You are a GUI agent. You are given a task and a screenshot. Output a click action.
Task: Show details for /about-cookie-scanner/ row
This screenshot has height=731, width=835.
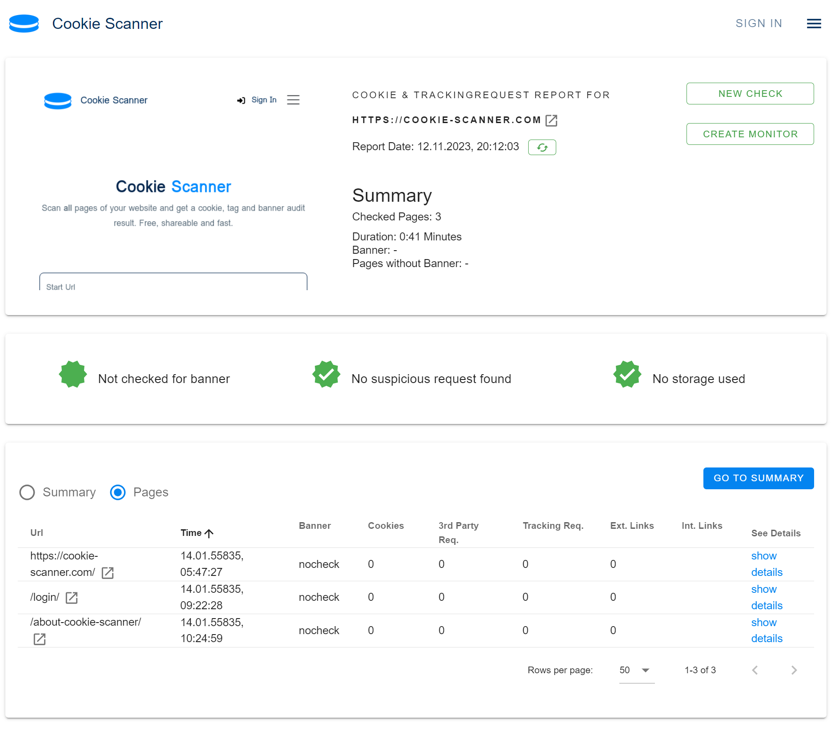click(767, 631)
